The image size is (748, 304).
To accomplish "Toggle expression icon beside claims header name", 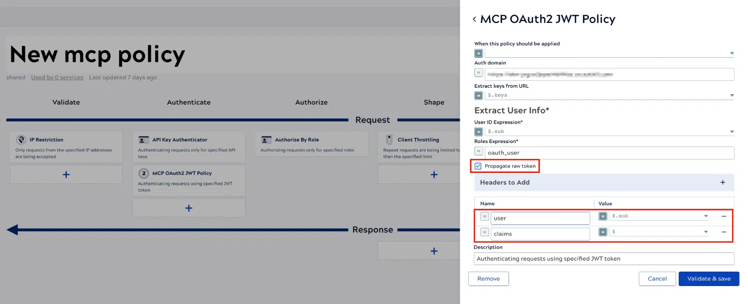I will (x=484, y=232).
